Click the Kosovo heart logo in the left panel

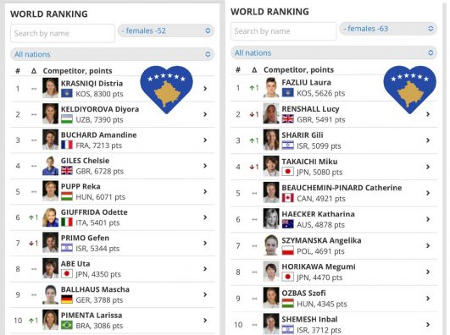(166, 90)
